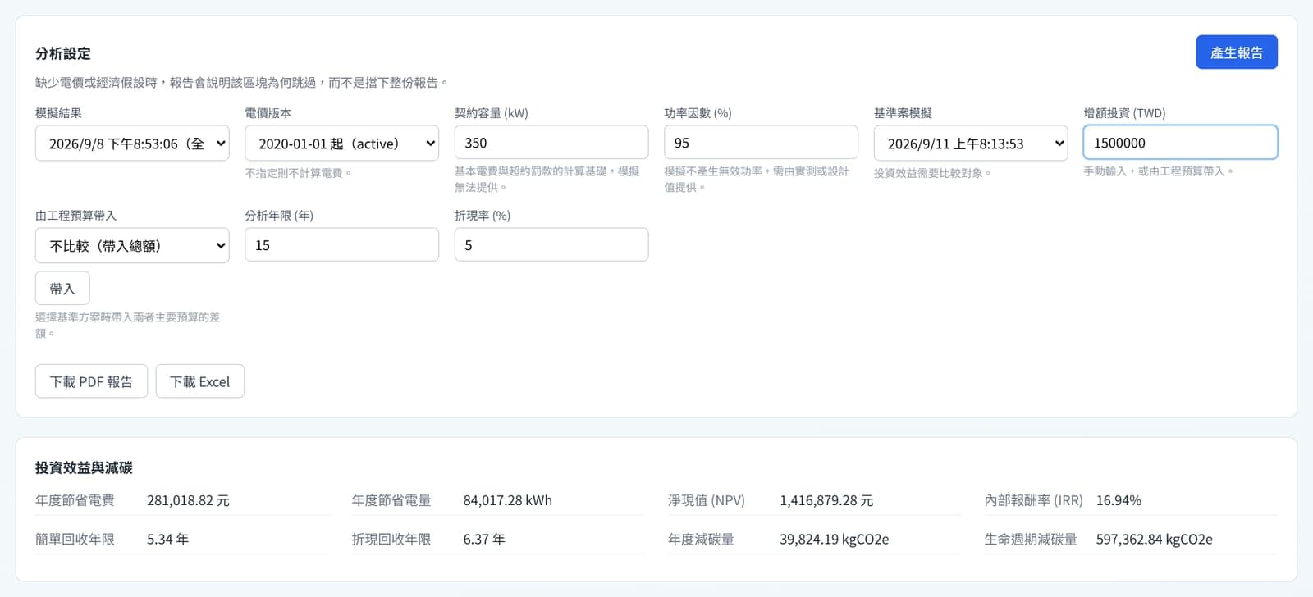Open the 模擬結果 dropdown
1313x597 pixels.
132,144
